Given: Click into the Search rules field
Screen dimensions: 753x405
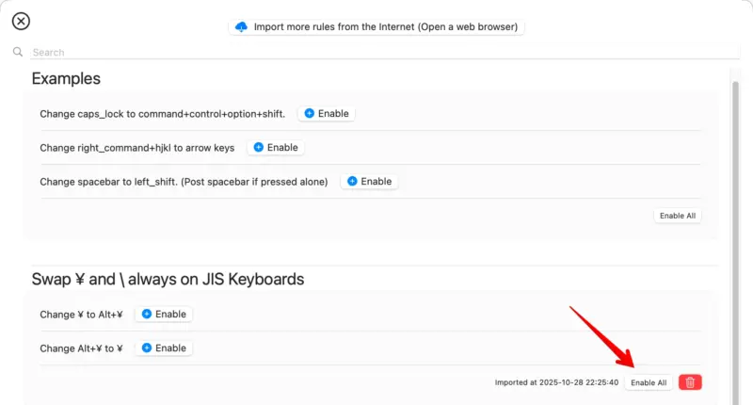Looking at the screenshot, I should click(x=376, y=53).
